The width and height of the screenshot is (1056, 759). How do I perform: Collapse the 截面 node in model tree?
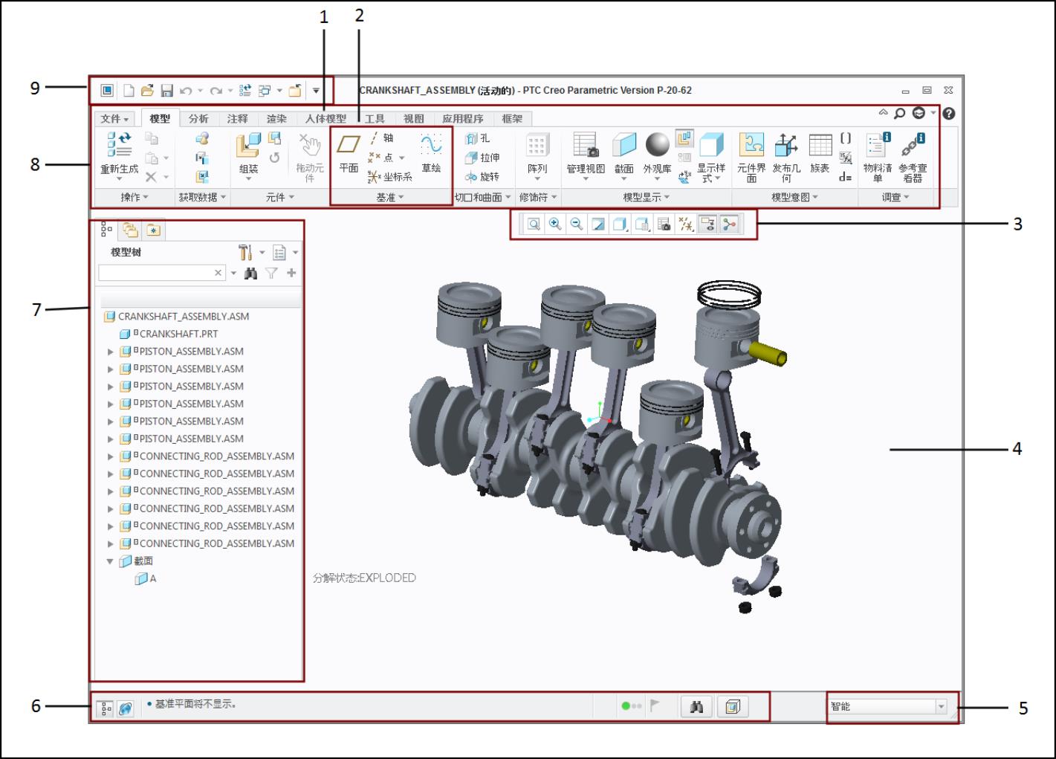pos(111,561)
